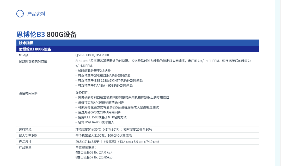Click the 29.5x17.1x 3.5英寸 dimensions value
This screenshot has width=281, height=166.
pyautogui.click(x=117, y=142)
